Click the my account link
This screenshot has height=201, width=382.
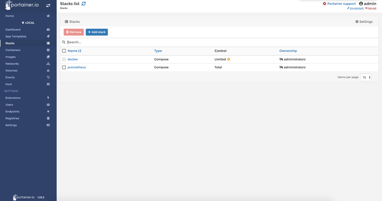coord(356,8)
